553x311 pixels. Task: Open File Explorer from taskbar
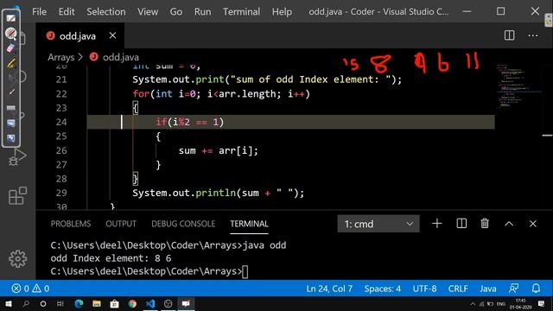(97, 303)
